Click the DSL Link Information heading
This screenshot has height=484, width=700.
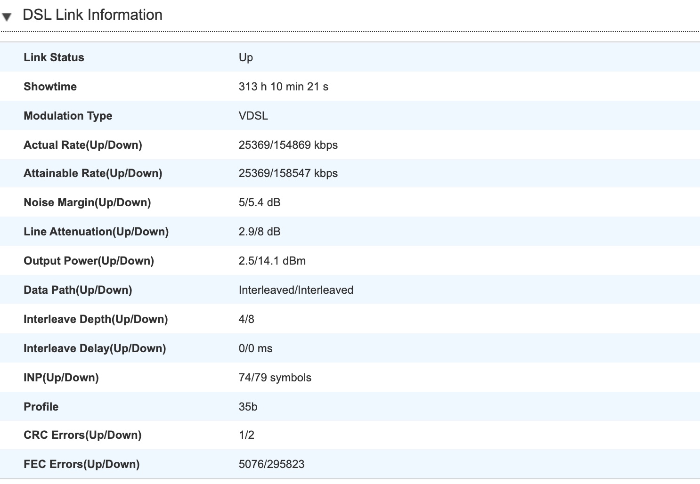point(92,15)
